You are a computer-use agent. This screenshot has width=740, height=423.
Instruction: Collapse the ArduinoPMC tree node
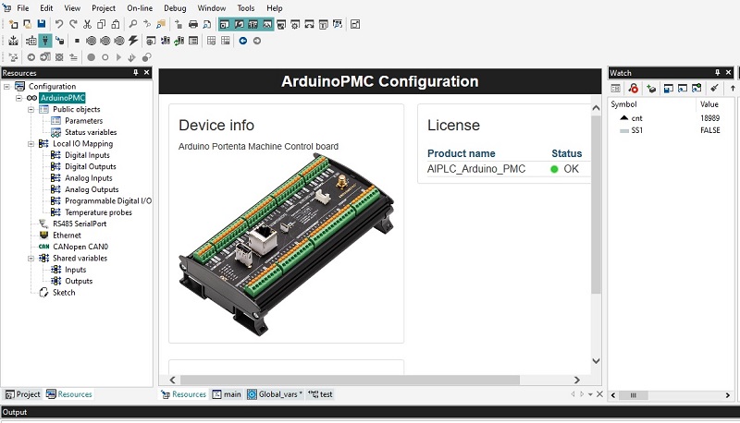pos(18,98)
